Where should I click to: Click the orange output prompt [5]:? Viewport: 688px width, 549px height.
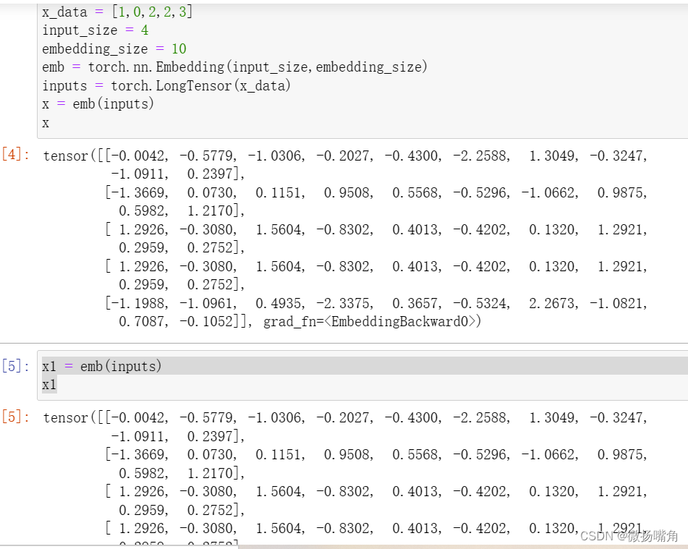pos(16,417)
